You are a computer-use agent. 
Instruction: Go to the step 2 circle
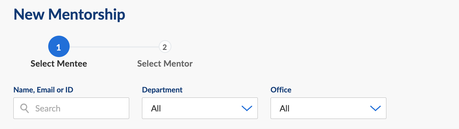(165, 47)
